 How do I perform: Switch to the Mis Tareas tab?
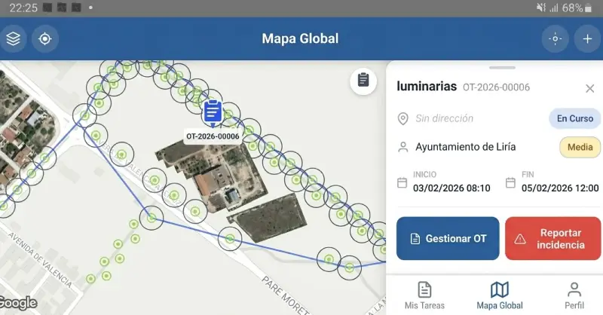(424, 295)
